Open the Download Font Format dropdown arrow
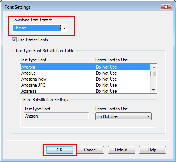 pos(65,28)
